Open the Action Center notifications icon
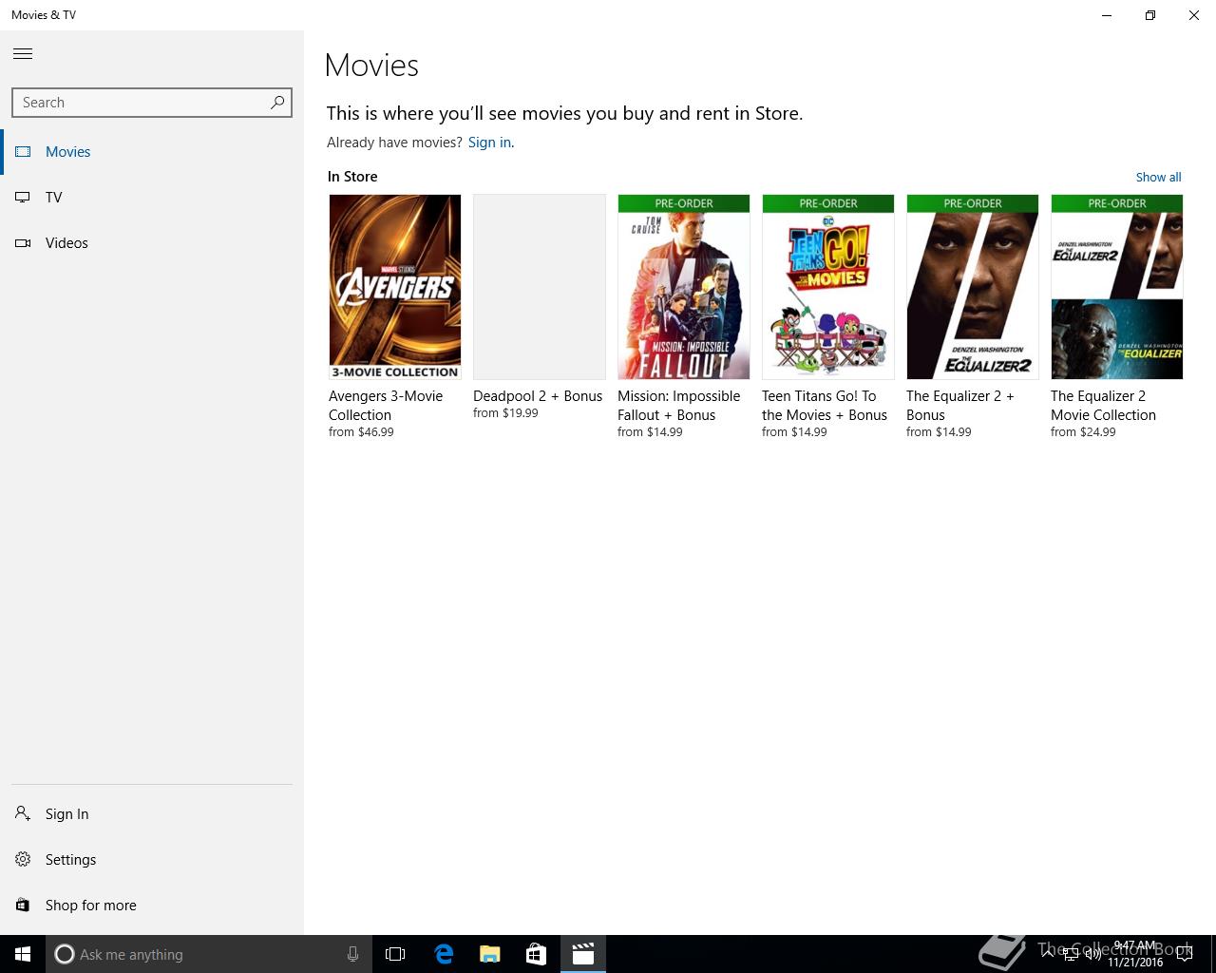This screenshot has height=973, width=1216. (x=1184, y=954)
